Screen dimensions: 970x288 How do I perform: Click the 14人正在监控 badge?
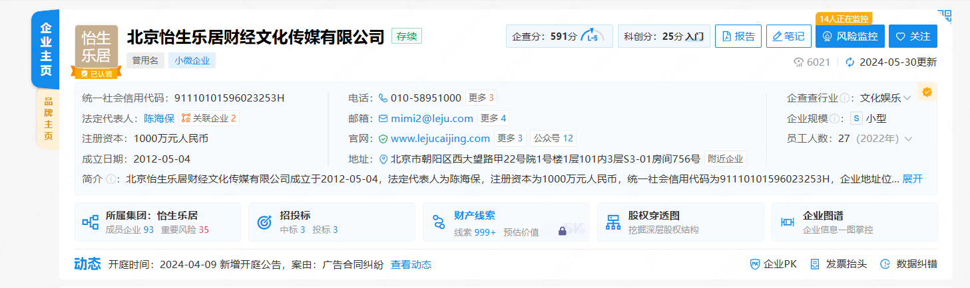(844, 19)
